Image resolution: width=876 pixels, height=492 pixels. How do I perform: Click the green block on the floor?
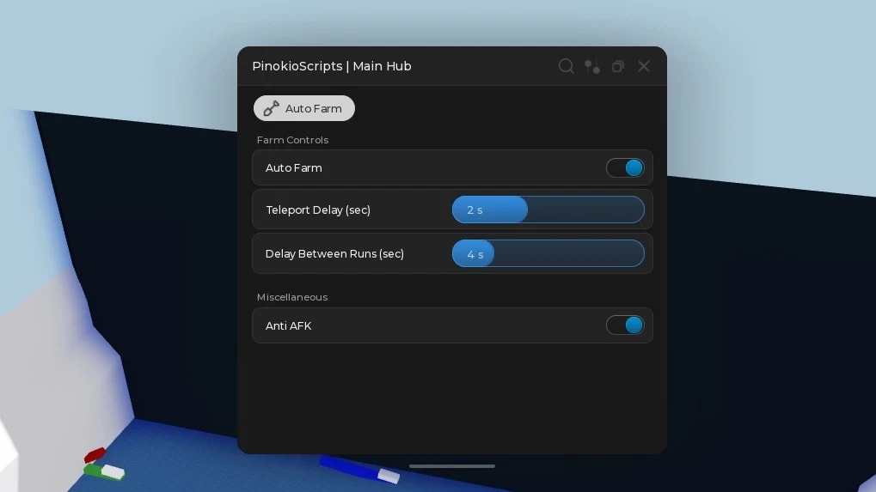(93, 470)
